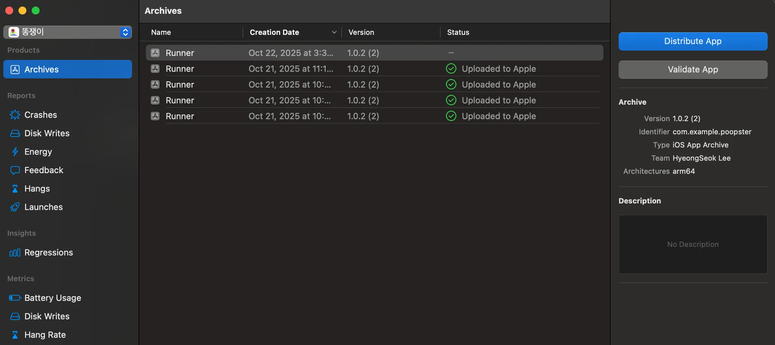Viewport: 775px width, 345px height.
Task: Click the Disk Writes icon under Metrics
Action: [15, 316]
